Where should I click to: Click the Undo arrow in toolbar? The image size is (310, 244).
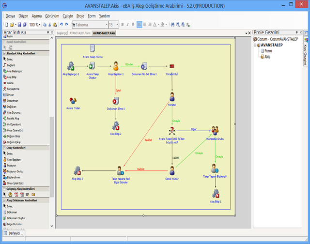point(62,25)
